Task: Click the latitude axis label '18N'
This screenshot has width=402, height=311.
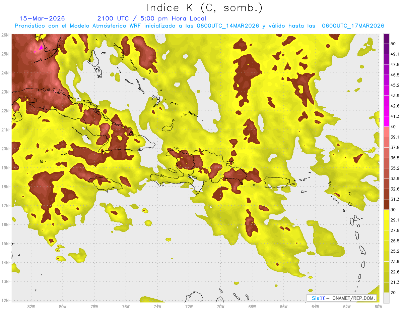Action: [x=5, y=187]
